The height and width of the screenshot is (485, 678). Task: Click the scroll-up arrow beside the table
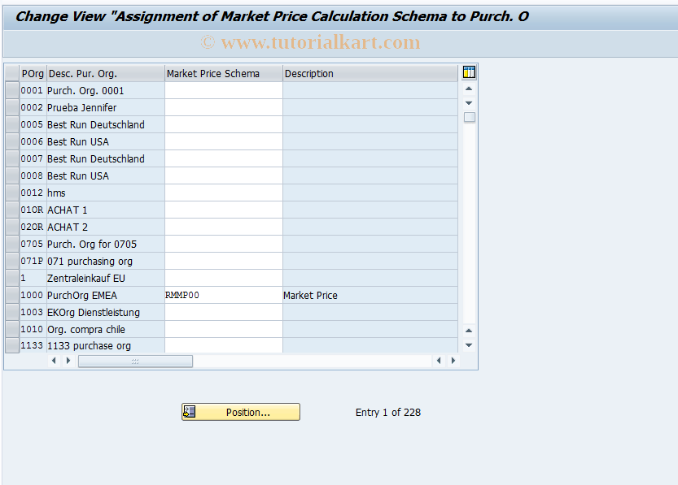click(x=468, y=89)
